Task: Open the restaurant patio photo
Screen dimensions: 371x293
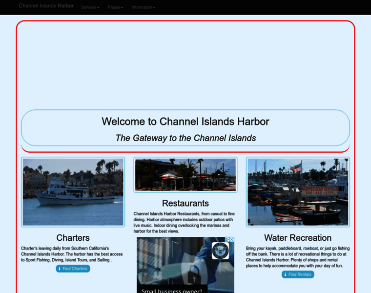Action: coord(185,175)
